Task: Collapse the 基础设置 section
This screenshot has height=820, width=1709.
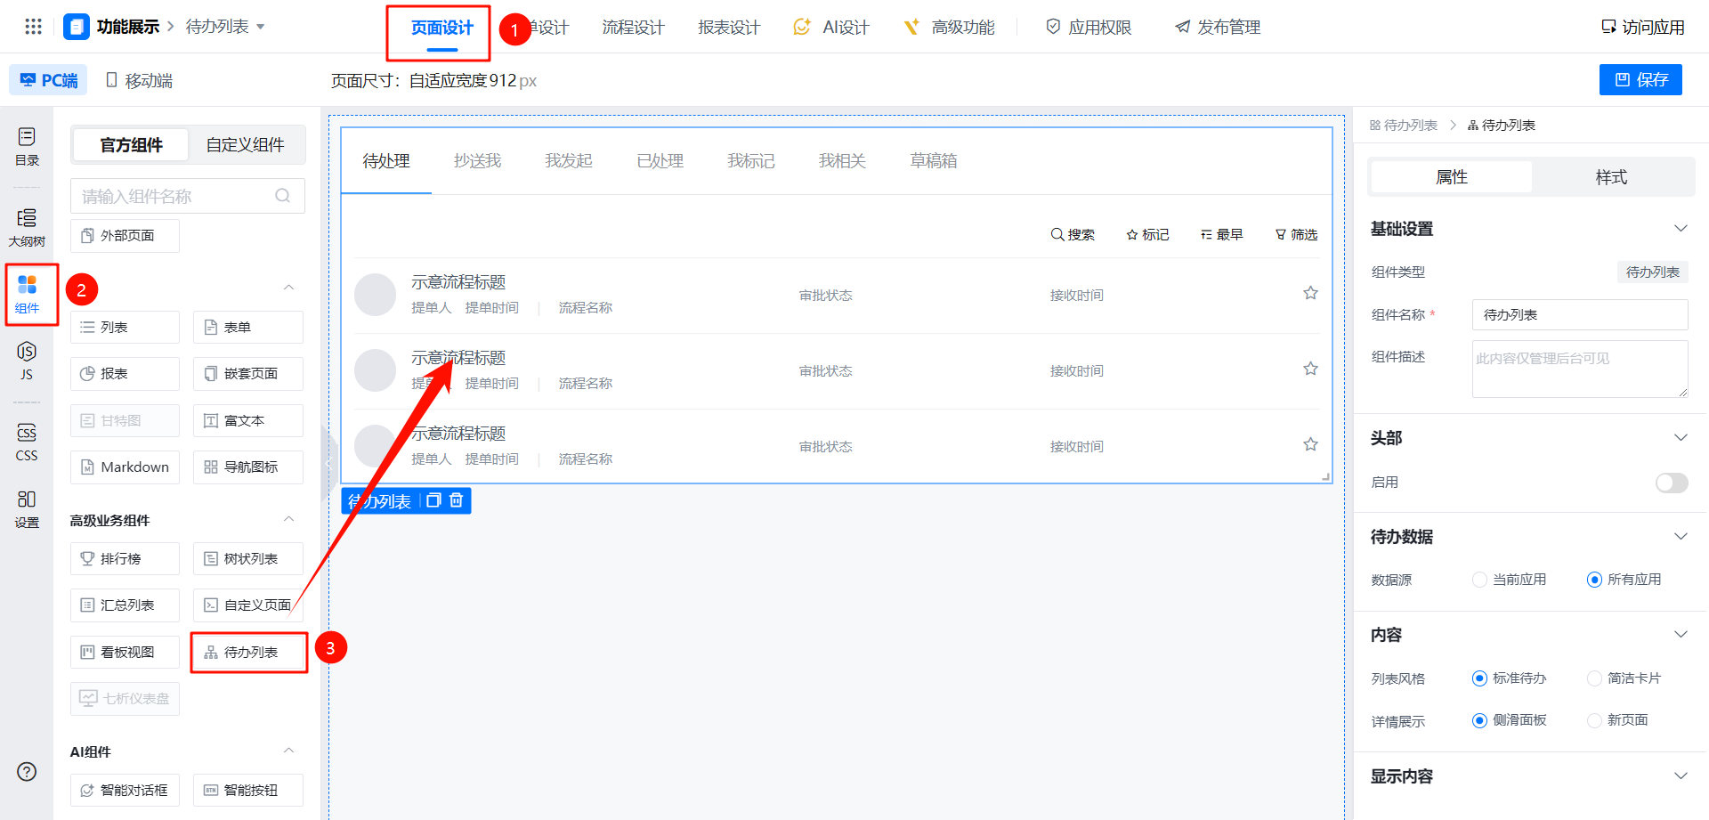Action: pyautogui.click(x=1681, y=229)
